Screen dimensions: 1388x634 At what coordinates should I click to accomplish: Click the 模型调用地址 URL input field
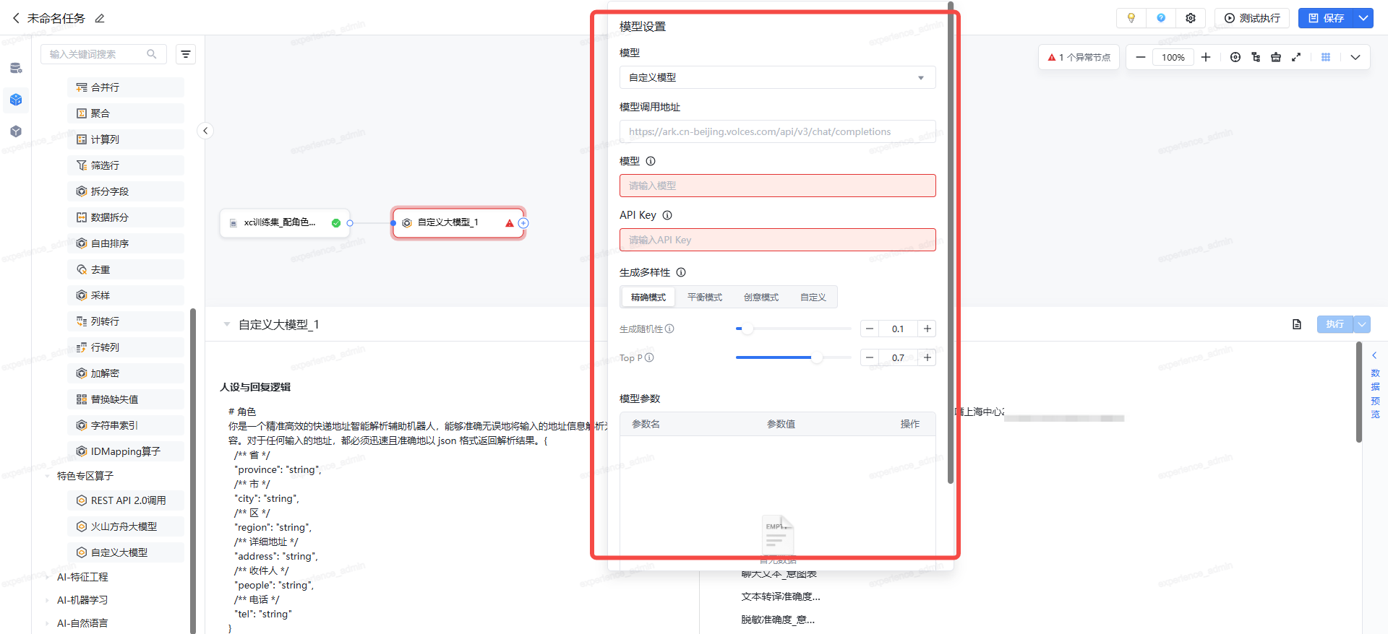tap(777, 131)
